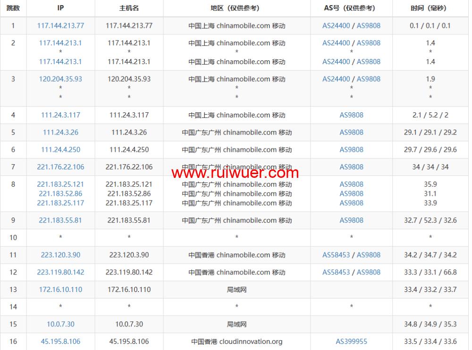Click the AS399955 link

pos(351,342)
